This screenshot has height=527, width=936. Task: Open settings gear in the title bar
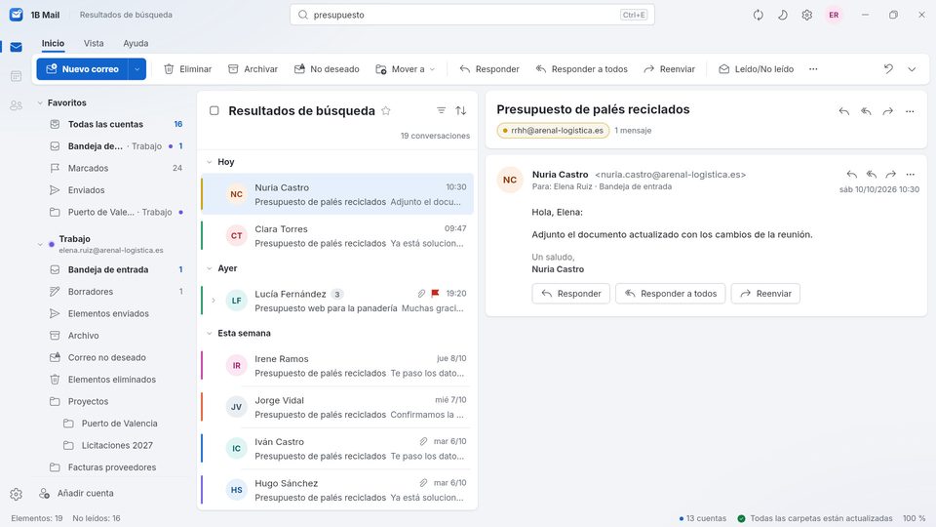807,15
